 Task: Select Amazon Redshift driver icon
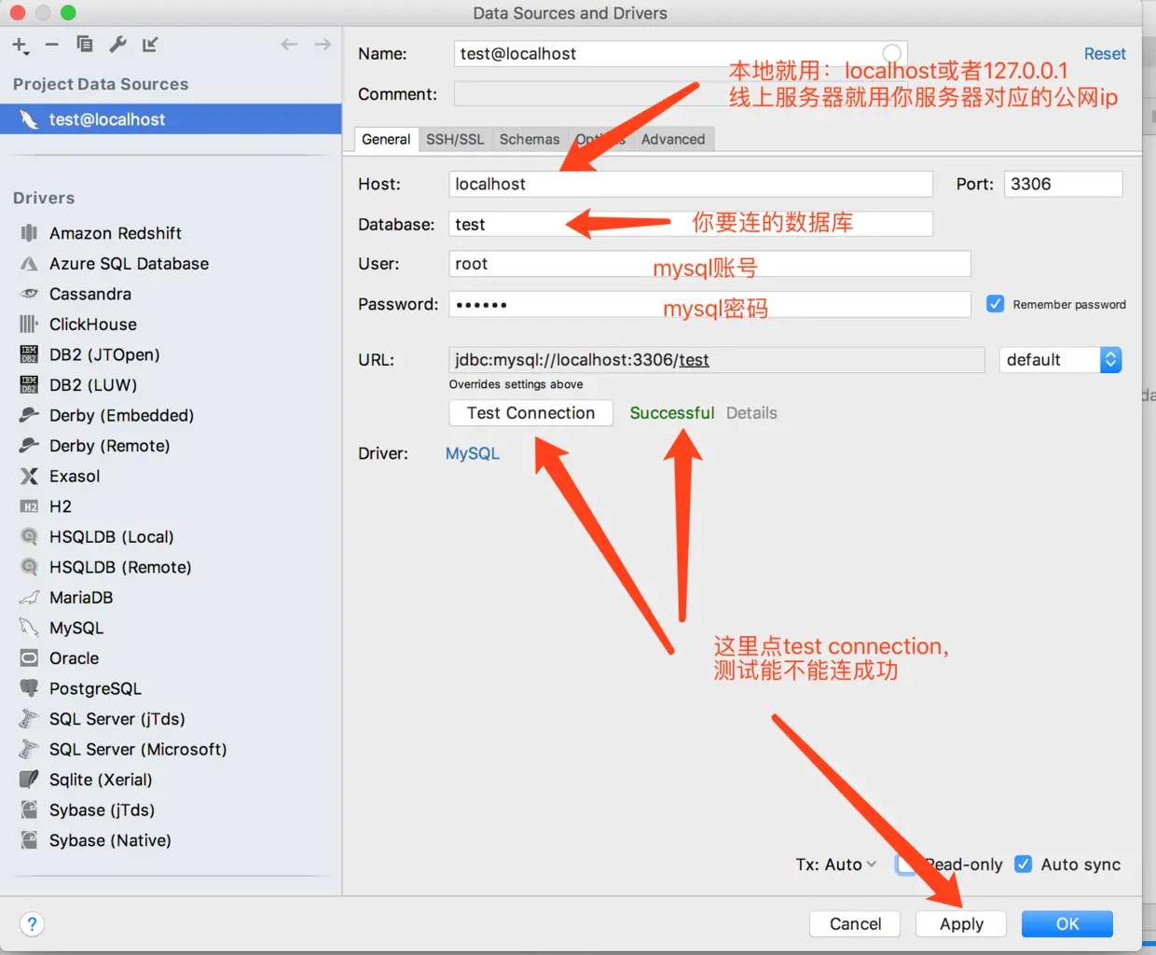click(x=30, y=232)
